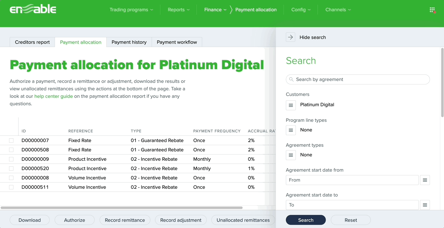Click the Record remittance button
444x228 pixels.
(125, 220)
